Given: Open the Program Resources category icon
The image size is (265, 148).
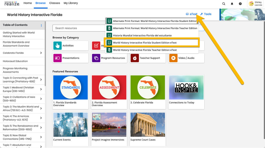Looking at the screenshot, I should (x=96, y=58).
